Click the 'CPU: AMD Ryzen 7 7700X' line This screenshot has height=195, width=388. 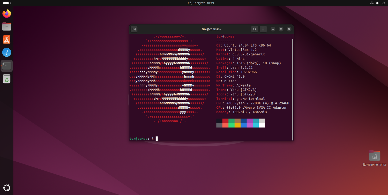click(253, 103)
